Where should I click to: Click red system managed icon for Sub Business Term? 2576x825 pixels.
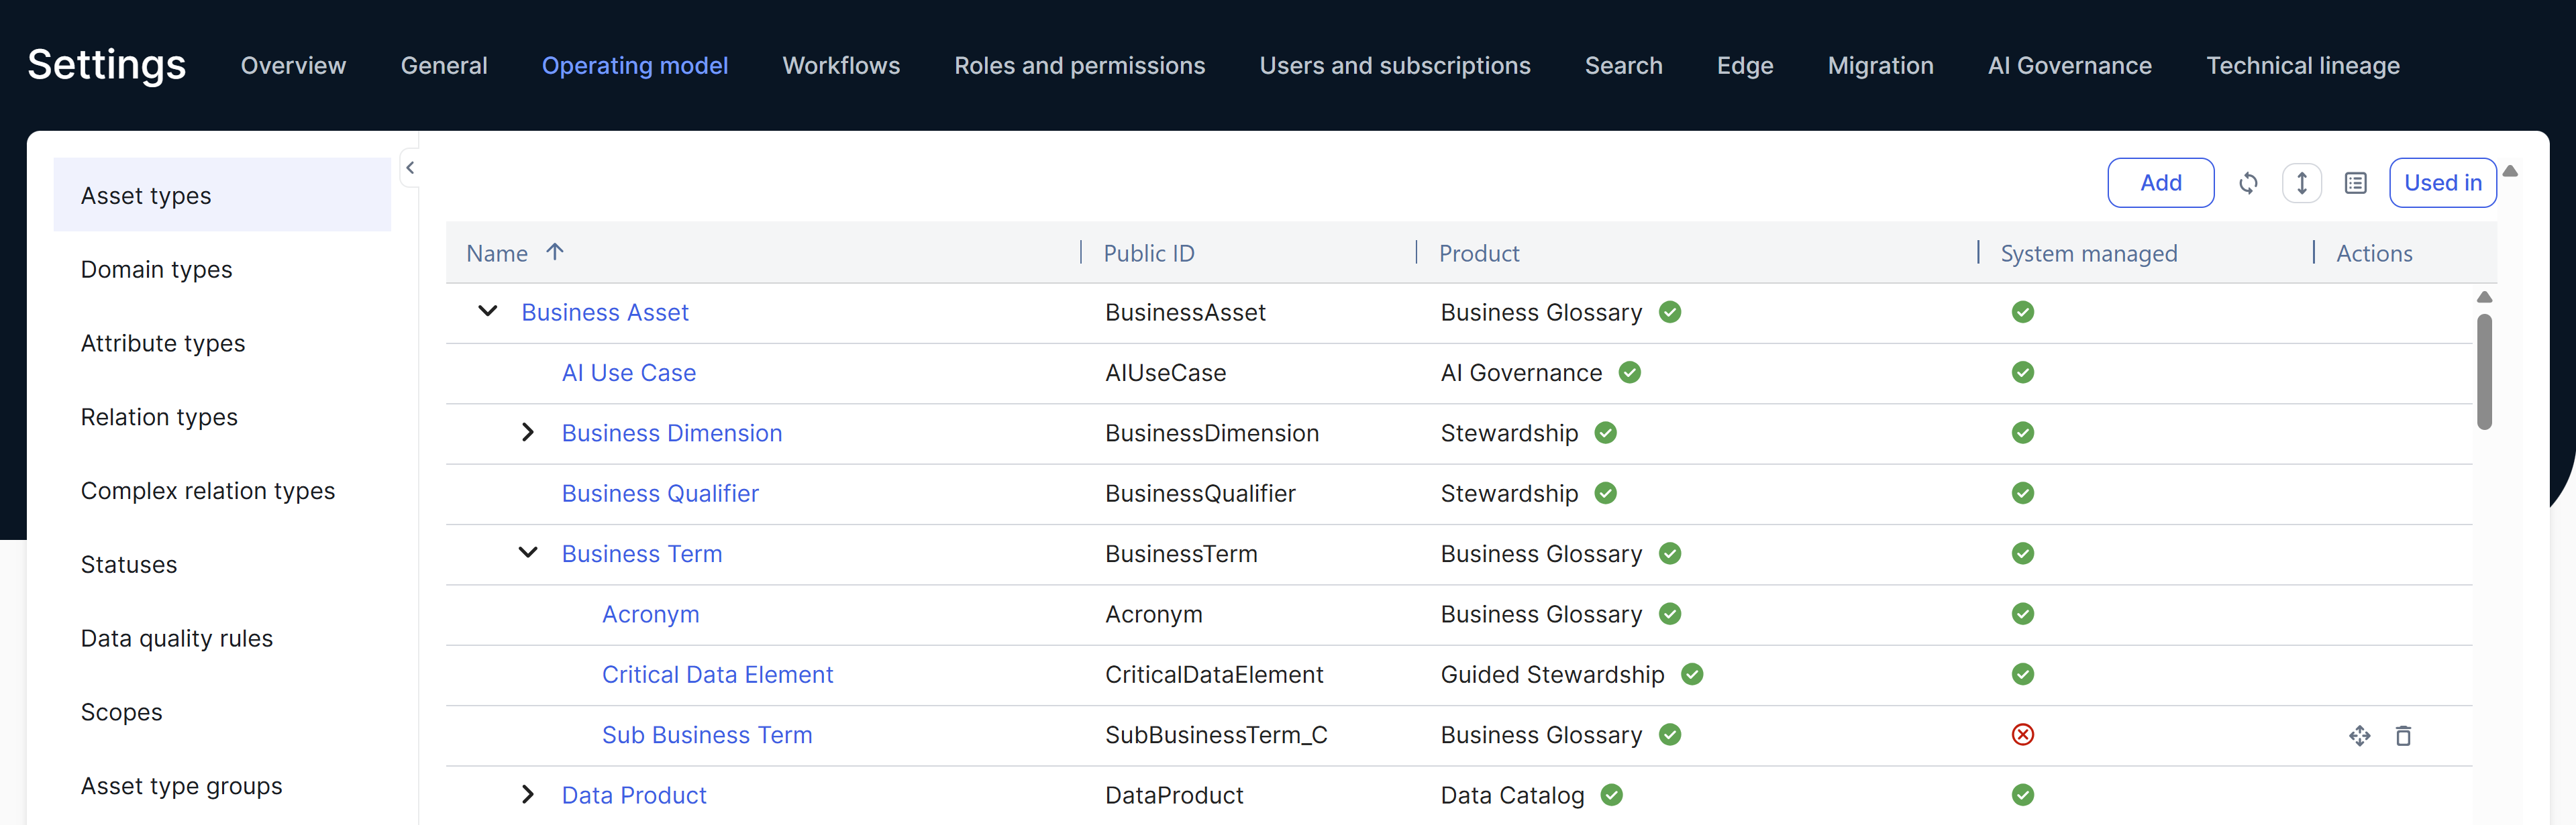point(2022,735)
